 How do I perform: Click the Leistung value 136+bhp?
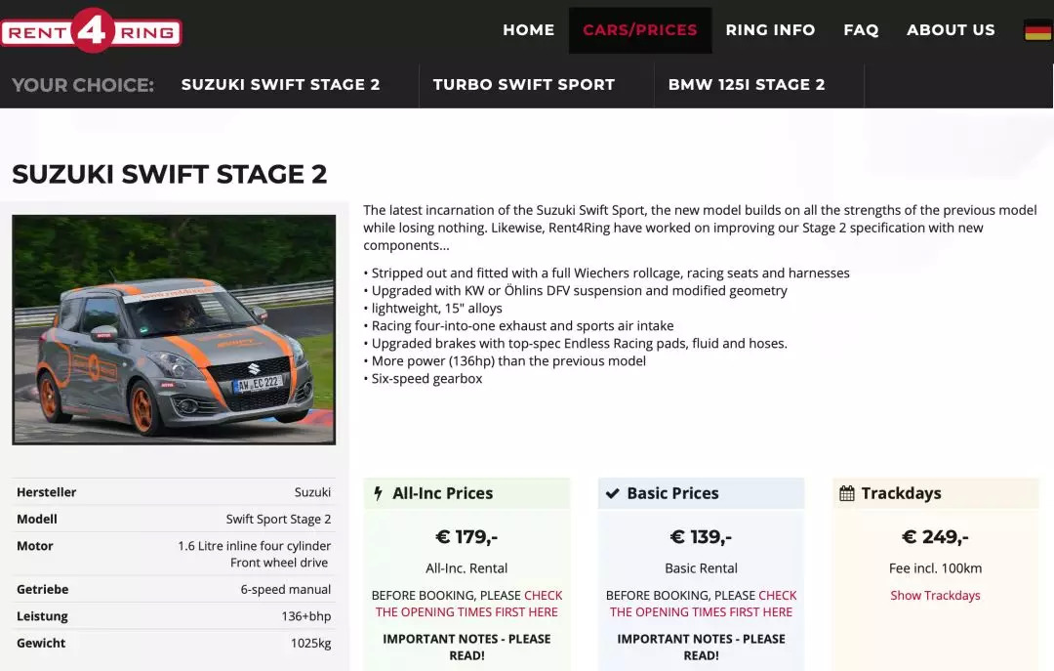[x=305, y=615]
